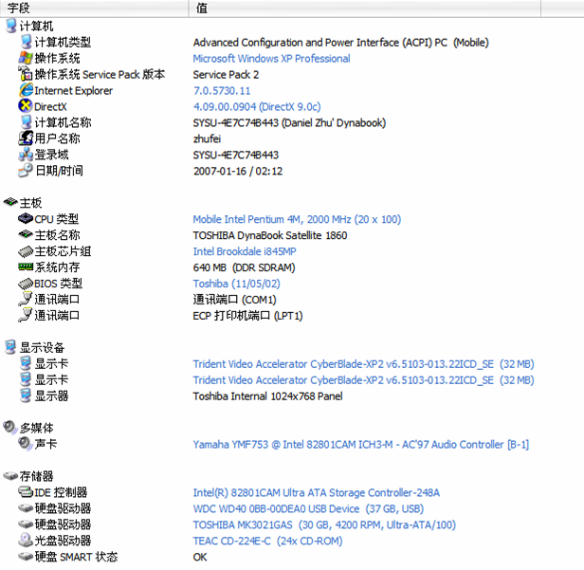Viewport: 584px width, 570px height.
Task: Click the IDE 控制器 icon
Action: [x=26, y=492]
